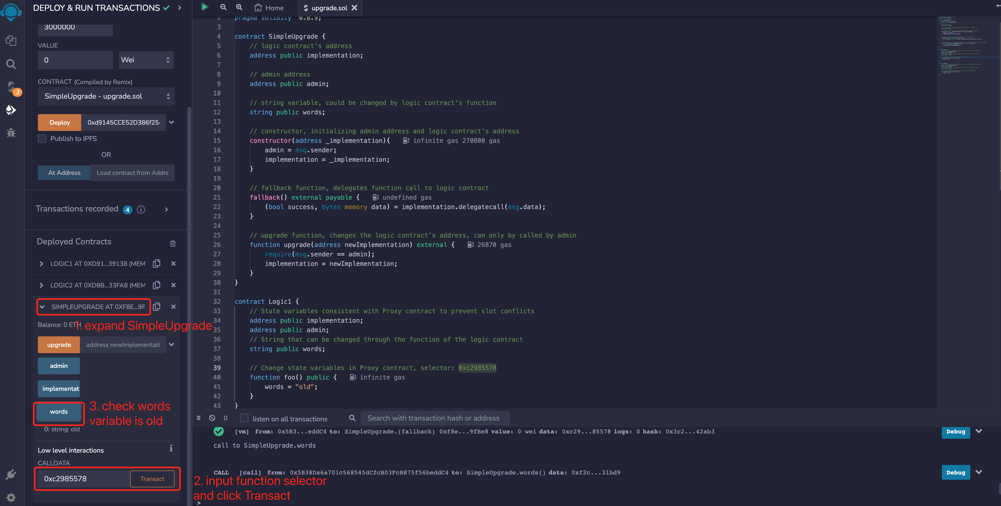This screenshot has height=506, width=1001.
Task: Click the At Address button
Action: (x=64, y=173)
